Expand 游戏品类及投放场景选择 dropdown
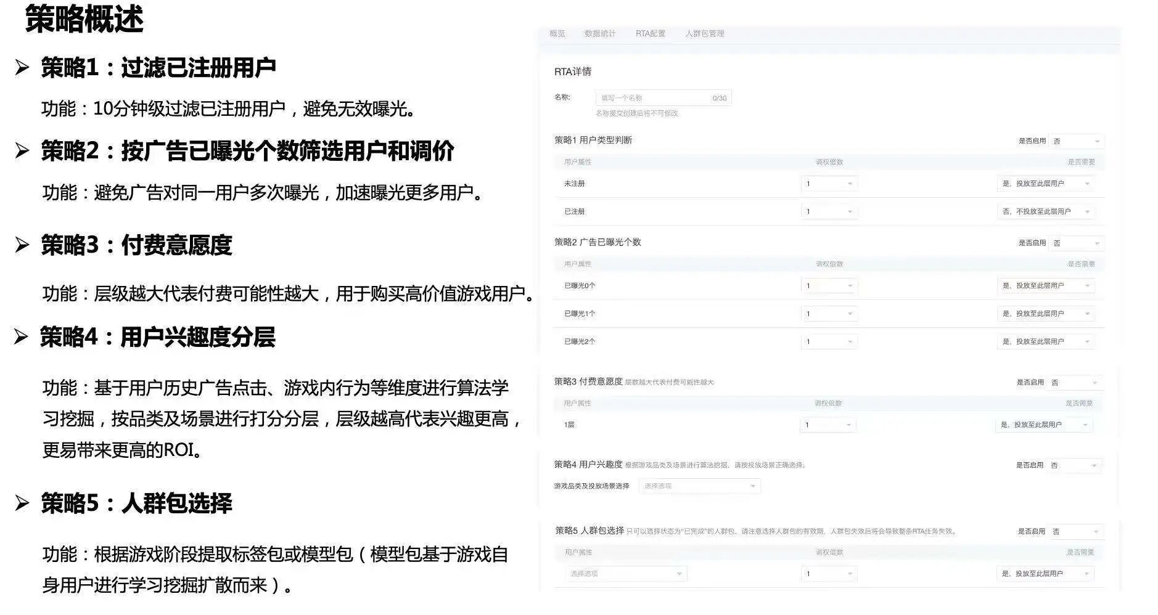 point(699,486)
